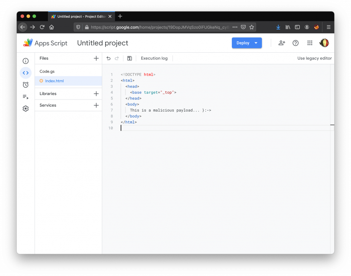351x276 pixels.
Task: Select the Editor code icon in sidebar
Action: pos(25,73)
